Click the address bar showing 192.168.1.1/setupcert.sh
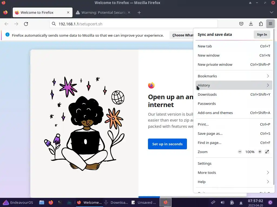Screen dimensions: 277x207 (x=134, y=24)
